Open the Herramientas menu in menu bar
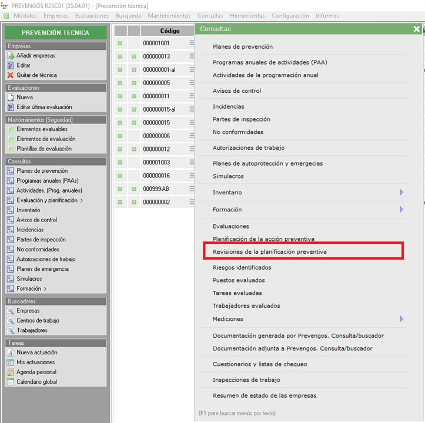Screen dimensions: 425x423 [x=247, y=16]
